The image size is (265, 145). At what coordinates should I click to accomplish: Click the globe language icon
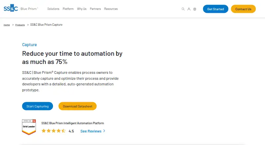(195, 9)
